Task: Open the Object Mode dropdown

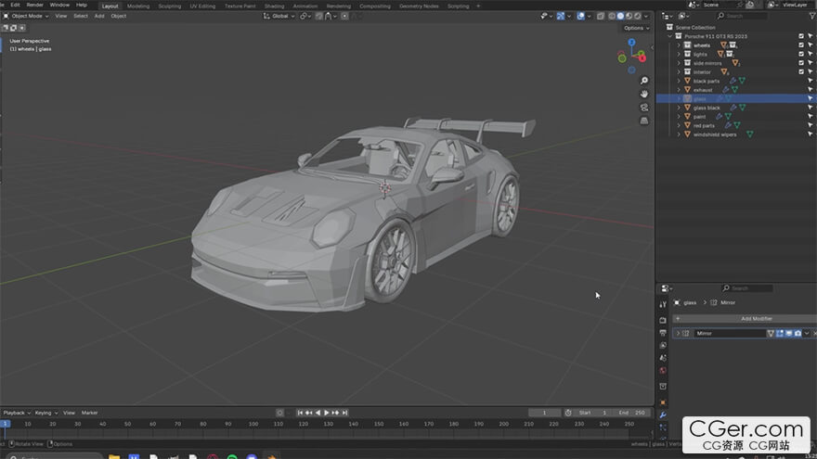Action: (26, 16)
